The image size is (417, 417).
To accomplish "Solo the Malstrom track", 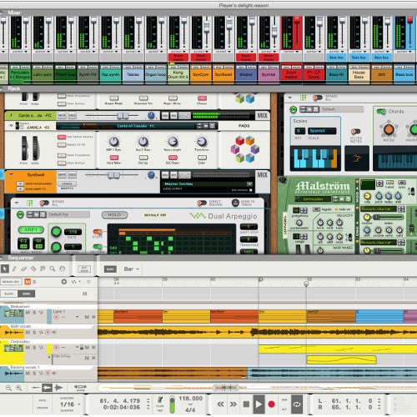I will point(34,313).
